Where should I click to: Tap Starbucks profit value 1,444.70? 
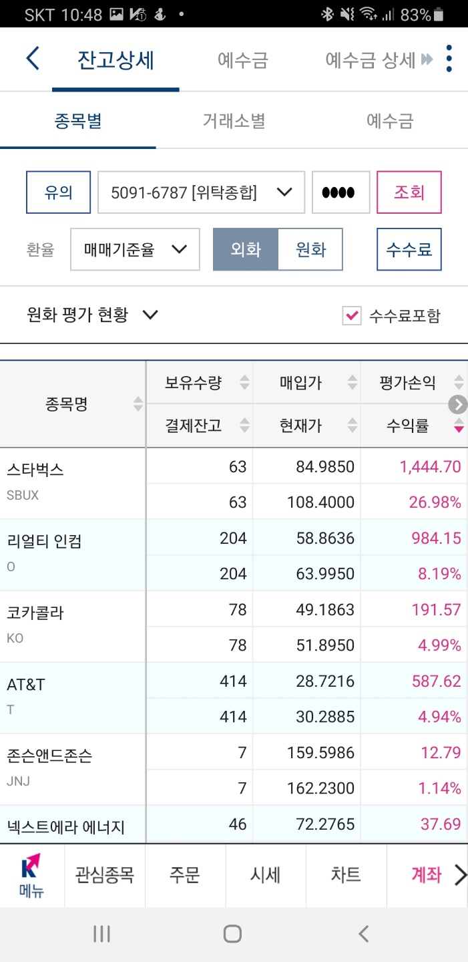pos(430,466)
